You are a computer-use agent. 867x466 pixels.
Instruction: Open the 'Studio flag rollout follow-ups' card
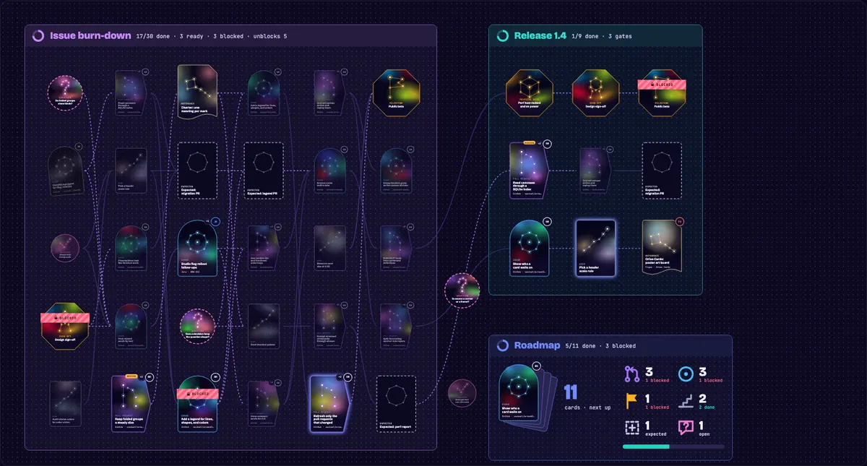point(197,249)
